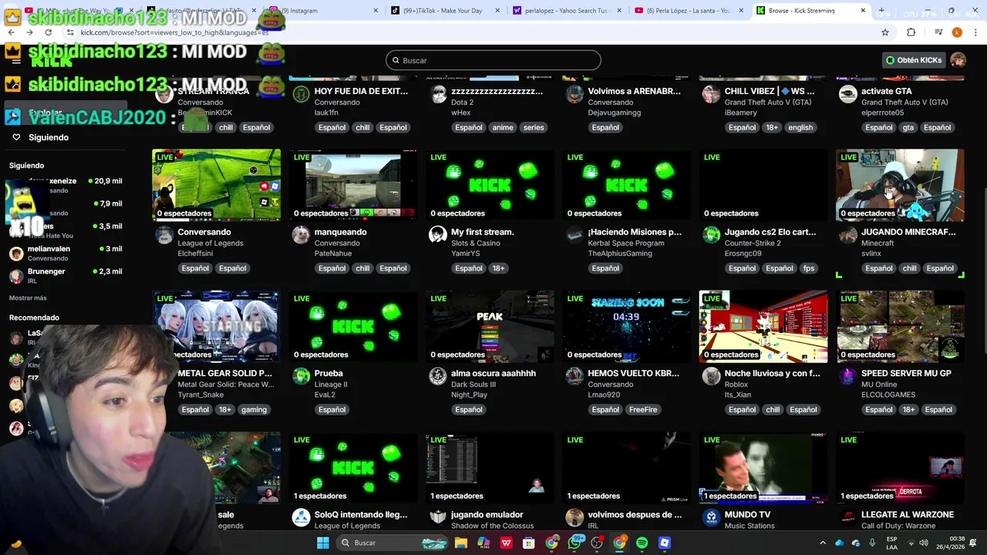
Task: Open the melianvalen channel in the sidebar
Action: [66, 253]
